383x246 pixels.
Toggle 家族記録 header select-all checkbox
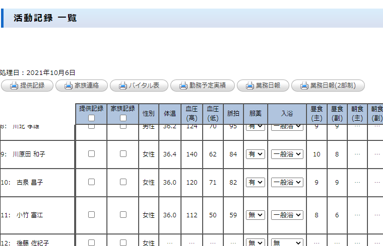123,118
